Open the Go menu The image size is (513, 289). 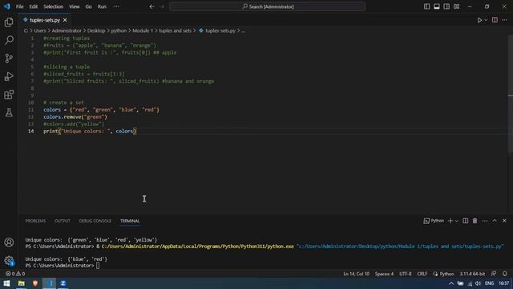click(89, 6)
